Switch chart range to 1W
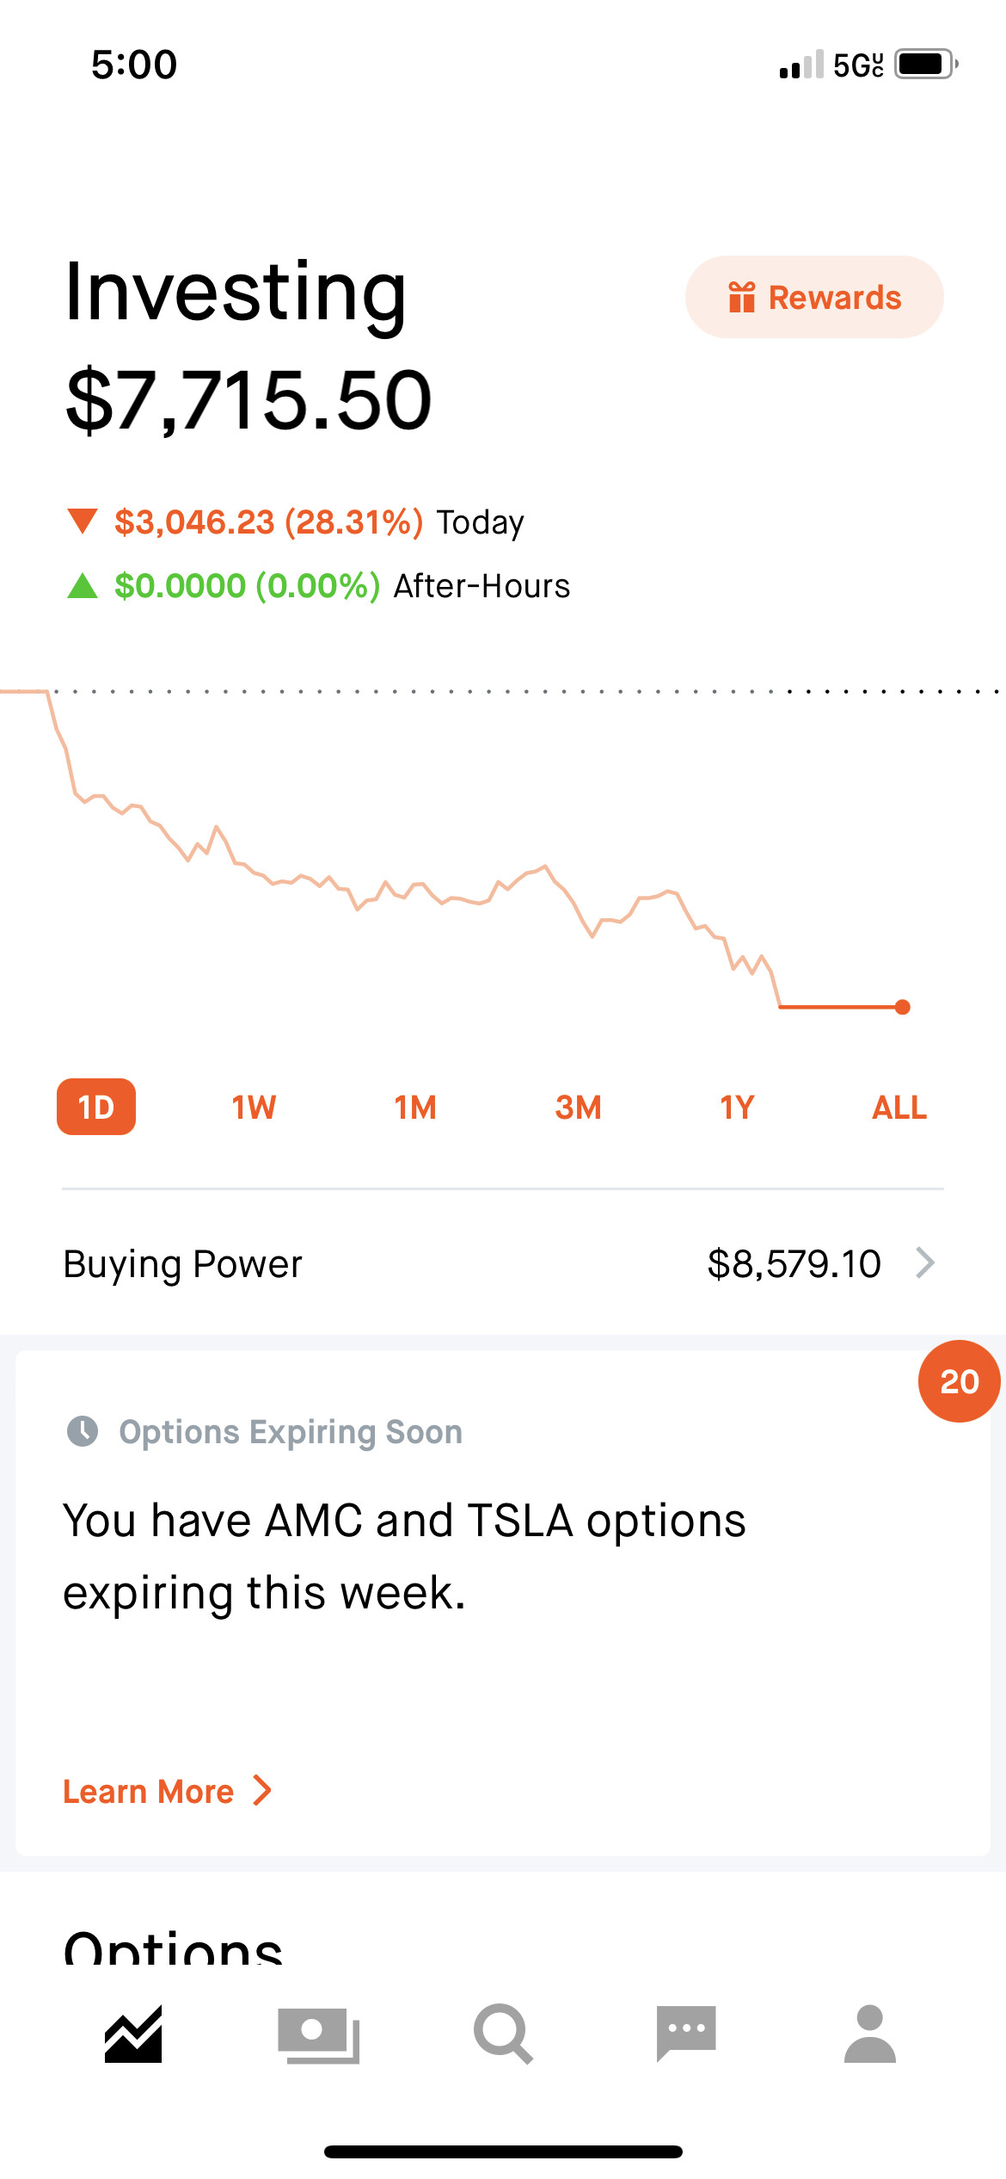Screen dimensions: 1006x2179 pos(254,1108)
